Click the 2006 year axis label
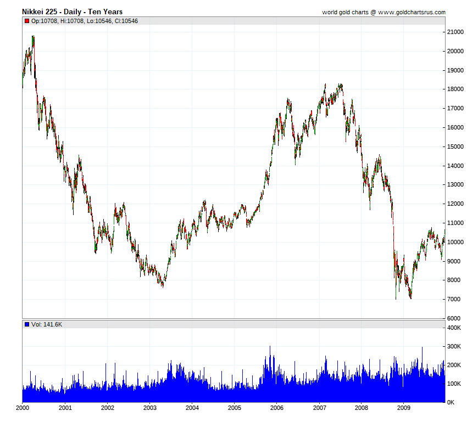Image resolution: width=467 pixels, height=422 pixels. click(277, 408)
